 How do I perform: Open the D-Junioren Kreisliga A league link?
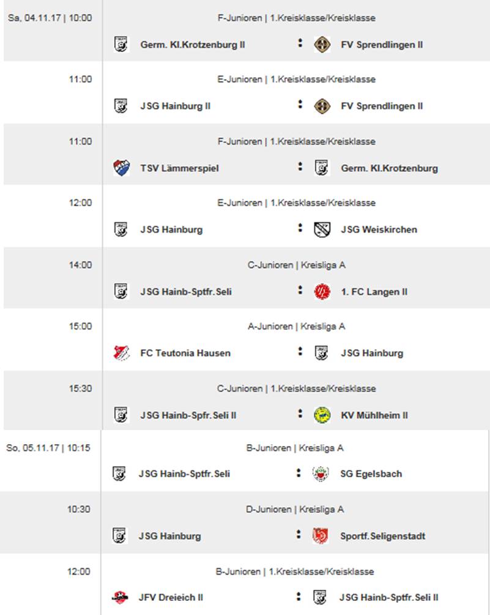pos(295,510)
